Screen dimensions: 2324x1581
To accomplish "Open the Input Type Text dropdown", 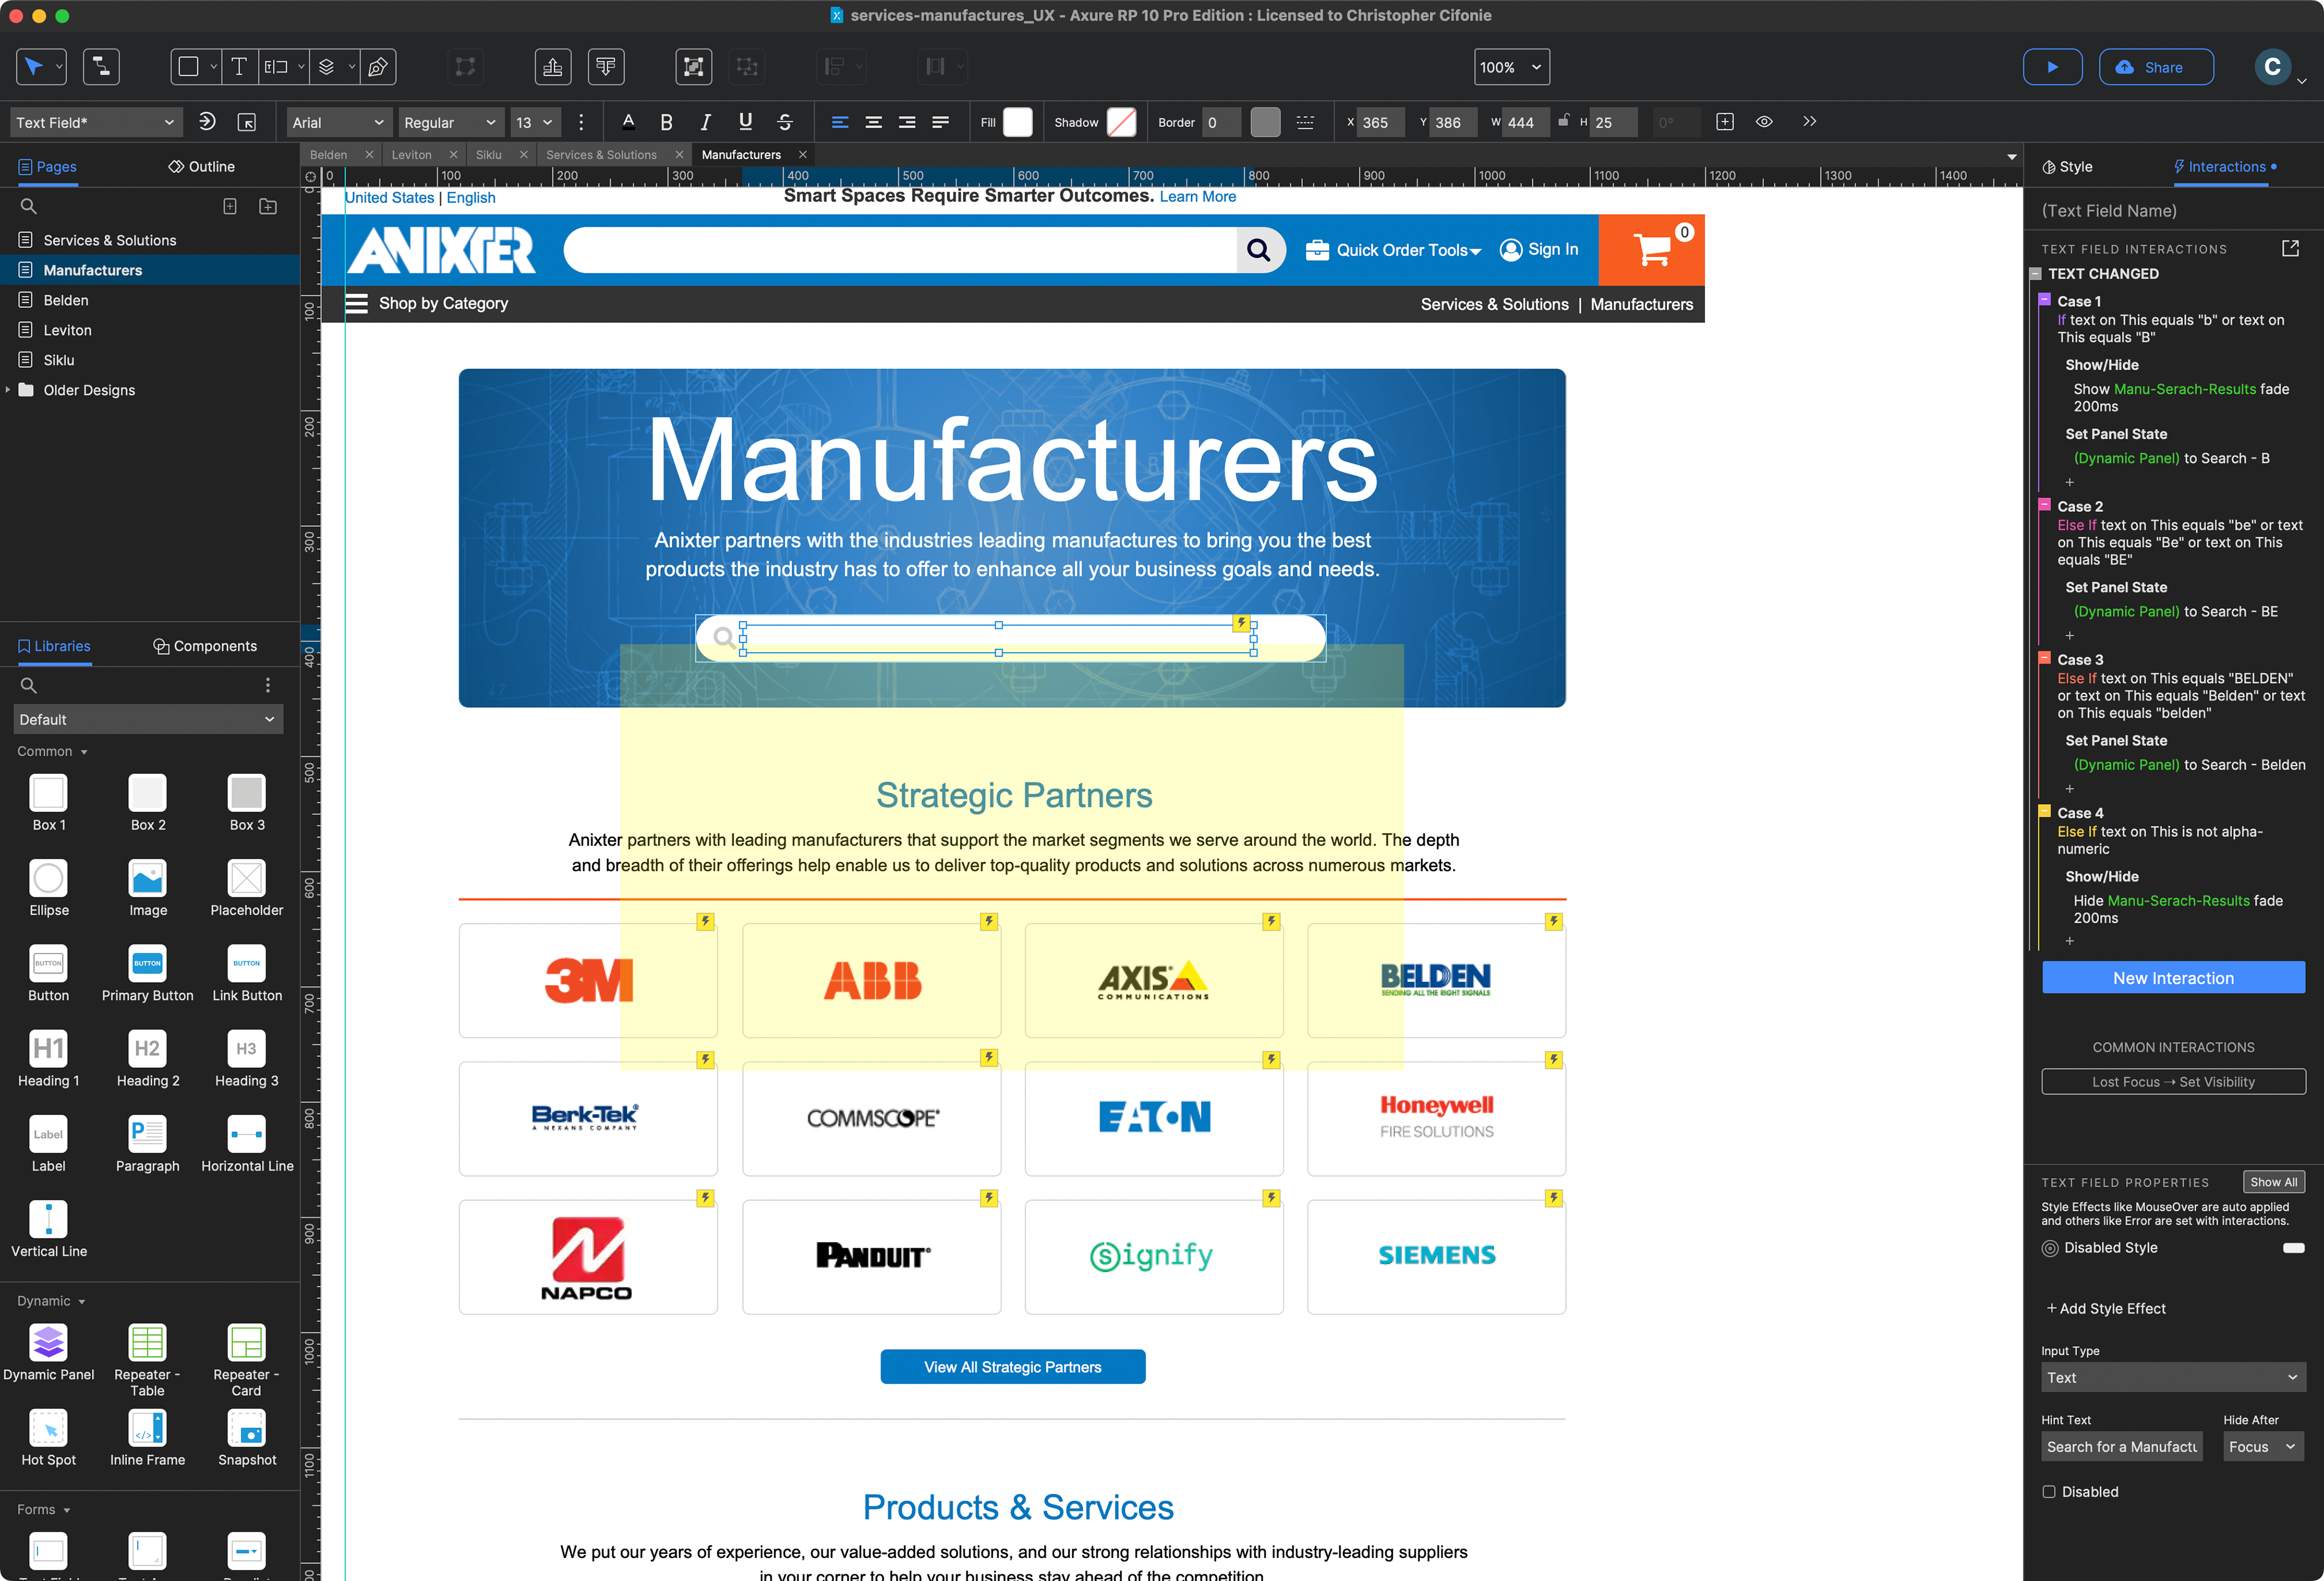I will point(2172,1377).
